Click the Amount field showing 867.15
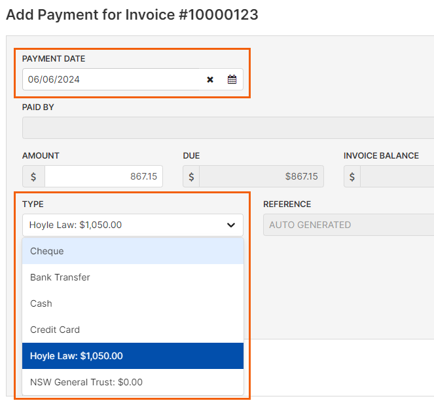Screen dimensions: 434x405 click(104, 176)
